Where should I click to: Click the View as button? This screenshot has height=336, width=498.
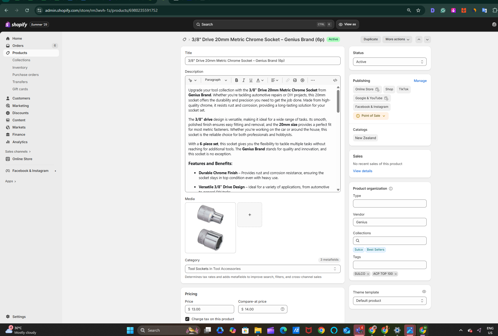(x=347, y=24)
